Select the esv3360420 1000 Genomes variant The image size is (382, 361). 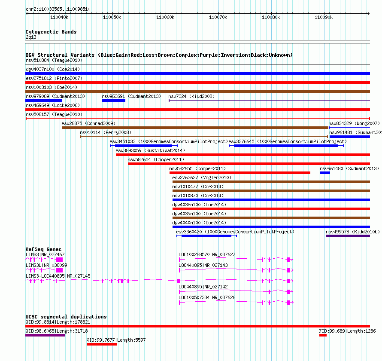point(206,236)
